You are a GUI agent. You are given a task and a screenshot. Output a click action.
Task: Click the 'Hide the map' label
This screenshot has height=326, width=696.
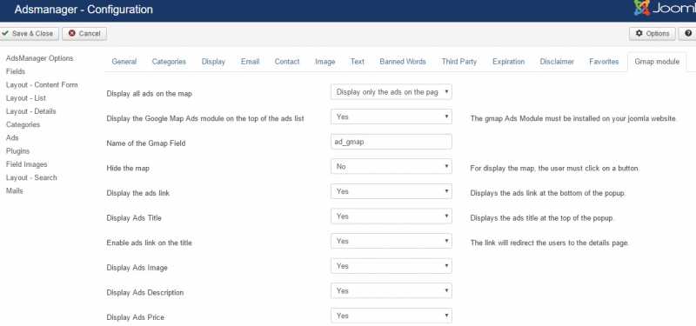tap(128, 168)
